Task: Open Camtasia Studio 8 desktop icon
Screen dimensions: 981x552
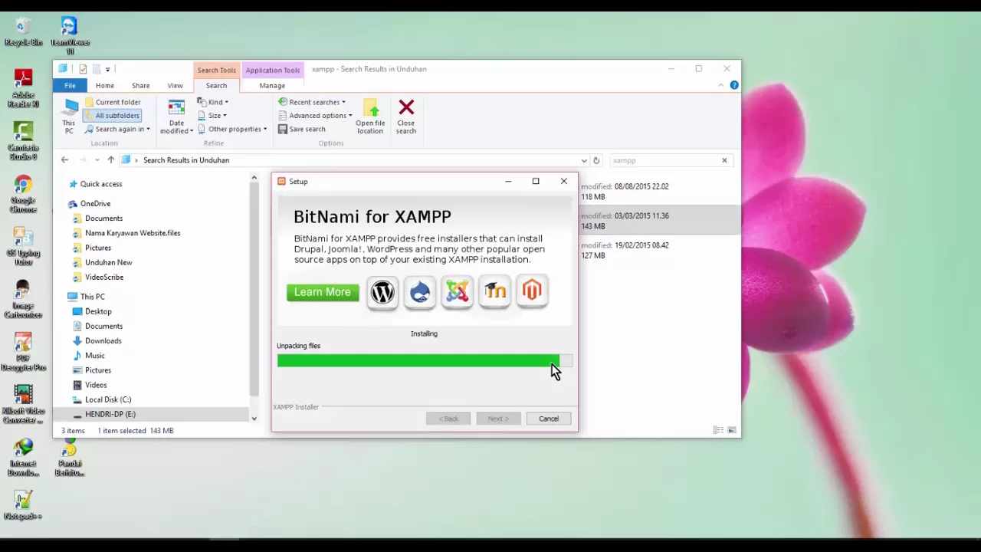Action: tap(23, 142)
